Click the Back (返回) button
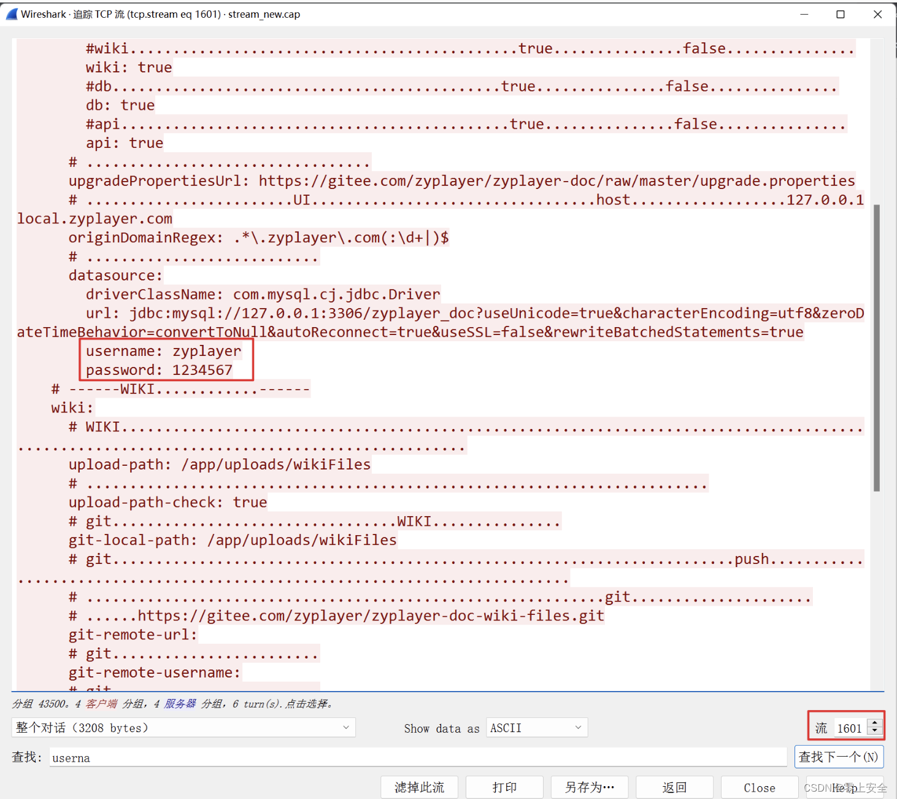 click(675, 787)
